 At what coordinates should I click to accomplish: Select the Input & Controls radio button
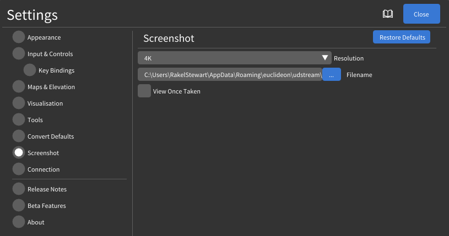19,54
